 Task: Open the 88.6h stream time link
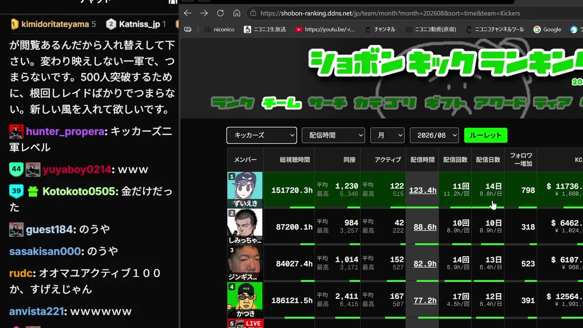425,227
